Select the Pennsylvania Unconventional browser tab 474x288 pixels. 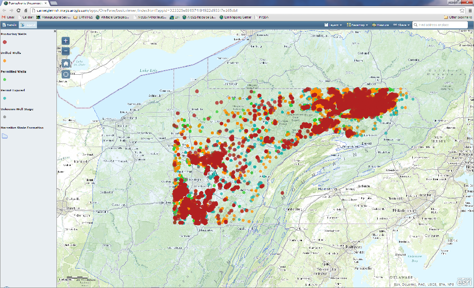[26, 3]
